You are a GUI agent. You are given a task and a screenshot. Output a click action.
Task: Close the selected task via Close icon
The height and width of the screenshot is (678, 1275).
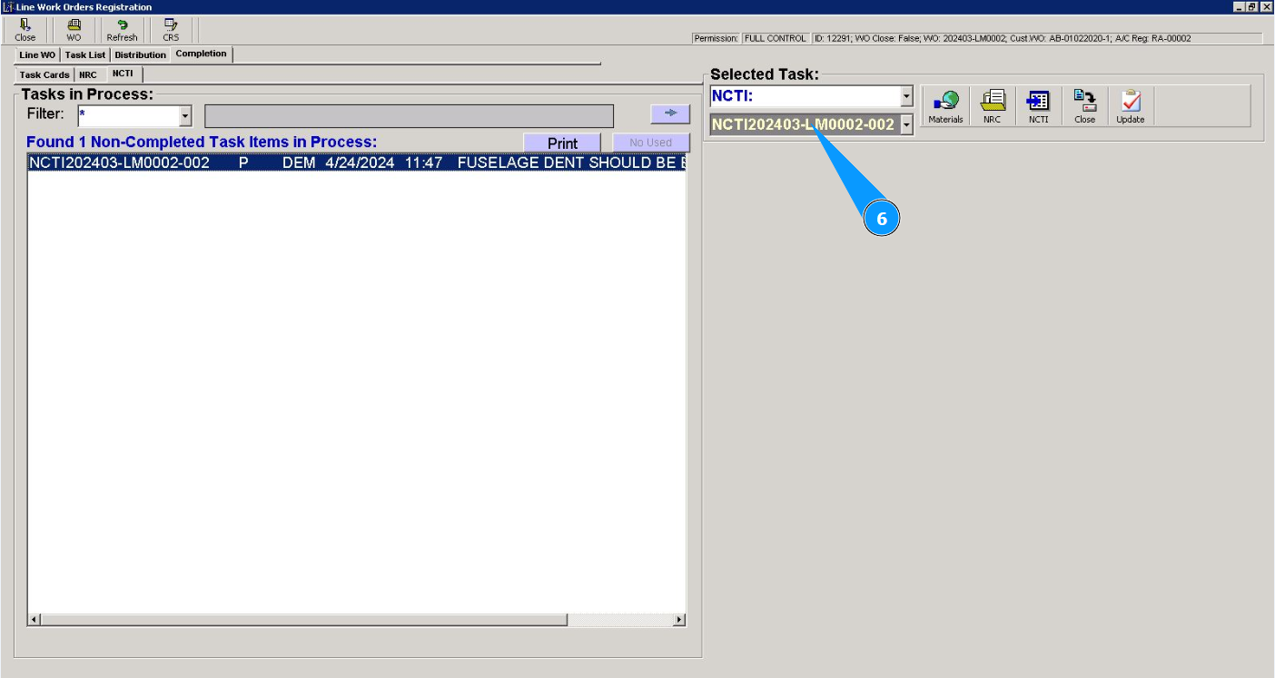[x=1084, y=106]
